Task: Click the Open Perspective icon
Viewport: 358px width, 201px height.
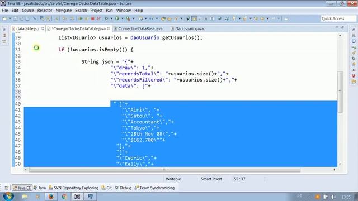Action: coord(6,188)
